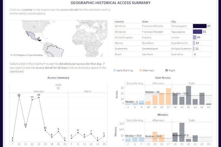This screenshot has height=147, width=221.
Task: Select the Tegucigalpa bar showing 55
Action: [x=198, y=32]
